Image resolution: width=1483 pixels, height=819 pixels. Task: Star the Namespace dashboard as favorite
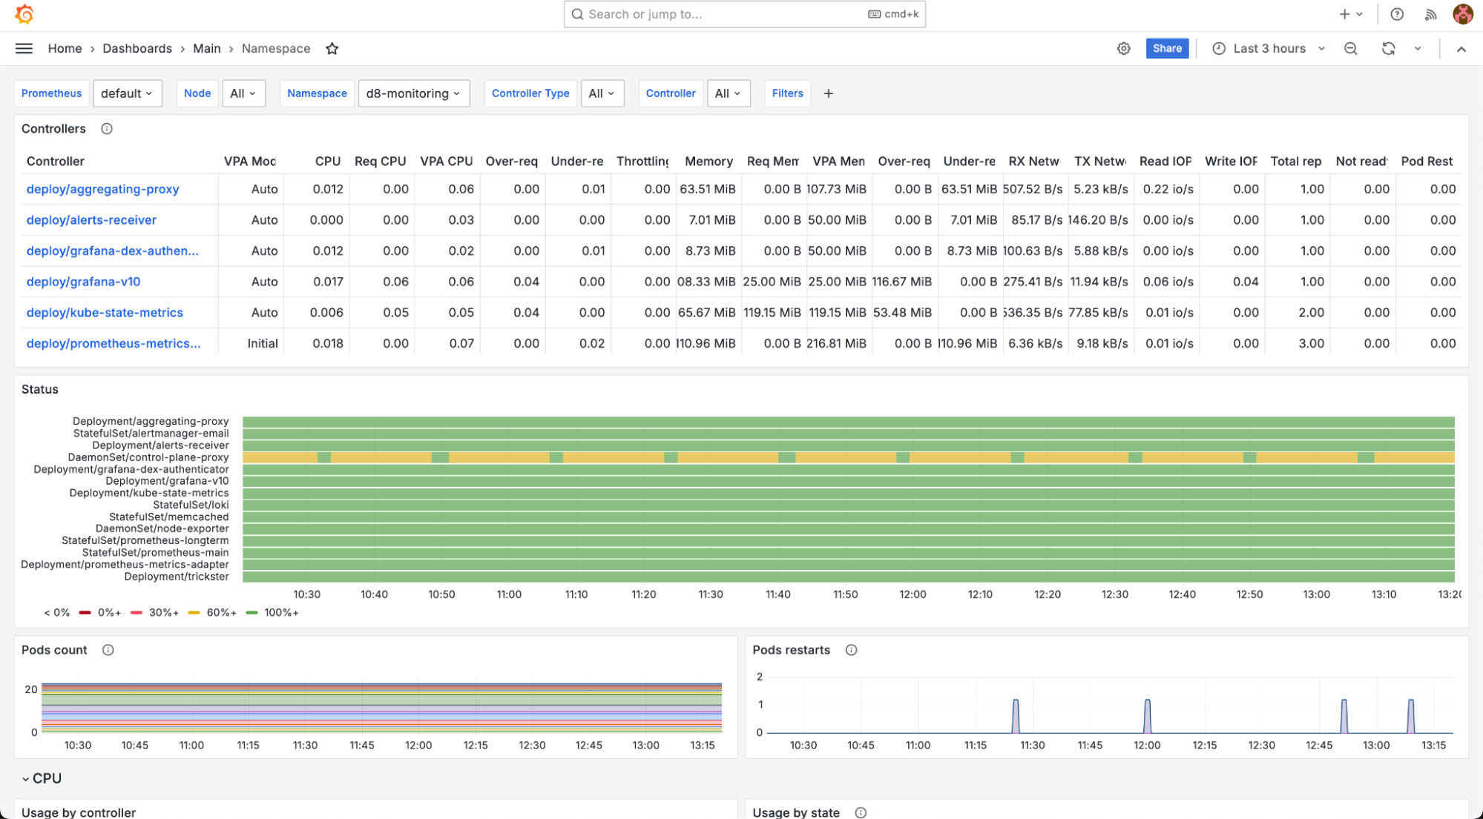[332, 48]
